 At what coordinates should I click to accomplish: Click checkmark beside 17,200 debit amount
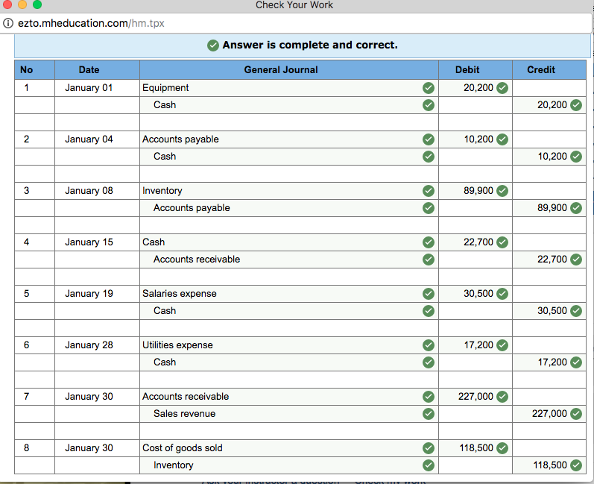point(502,345)
